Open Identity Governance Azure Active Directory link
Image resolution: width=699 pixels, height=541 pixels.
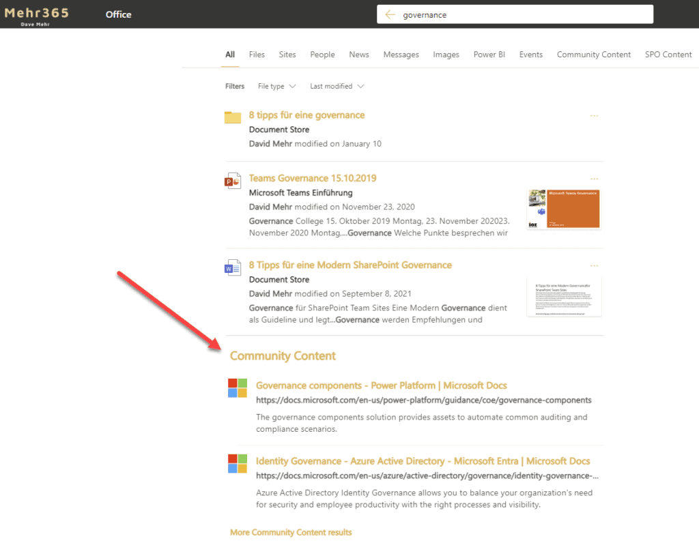[423, 461]
